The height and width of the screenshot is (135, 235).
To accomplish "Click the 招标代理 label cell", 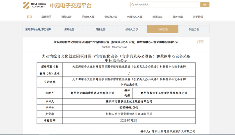I will pyautogui.click(x=127, y=93).
